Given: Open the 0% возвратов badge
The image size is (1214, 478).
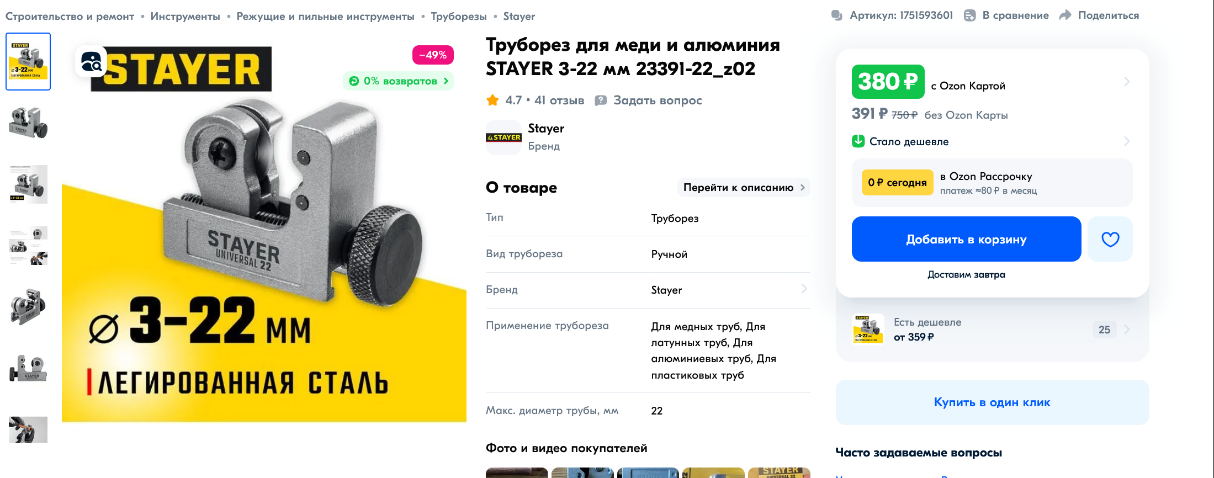Looking at the screenshot, I should tap(398, 81).
